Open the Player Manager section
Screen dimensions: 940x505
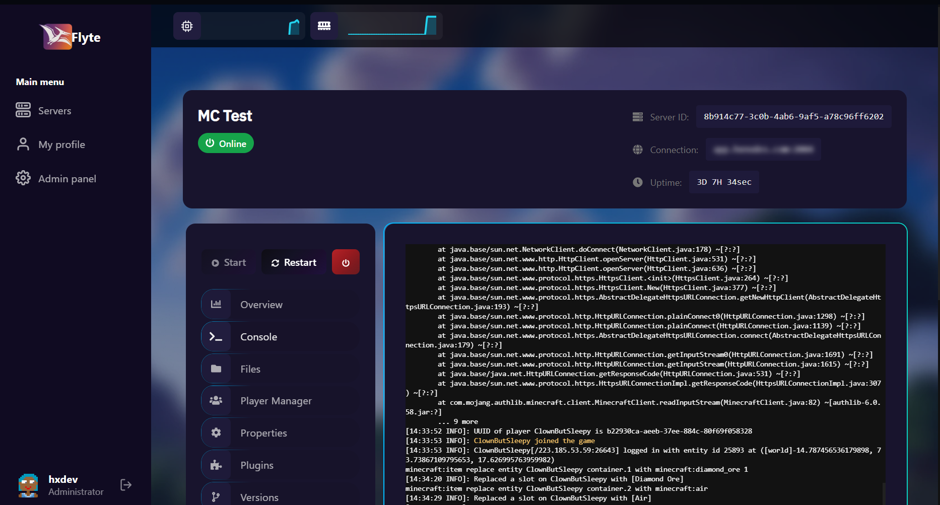coord(276,401)
